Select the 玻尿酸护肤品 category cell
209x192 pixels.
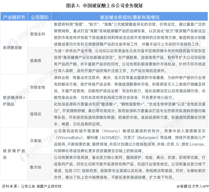(14, 154)
